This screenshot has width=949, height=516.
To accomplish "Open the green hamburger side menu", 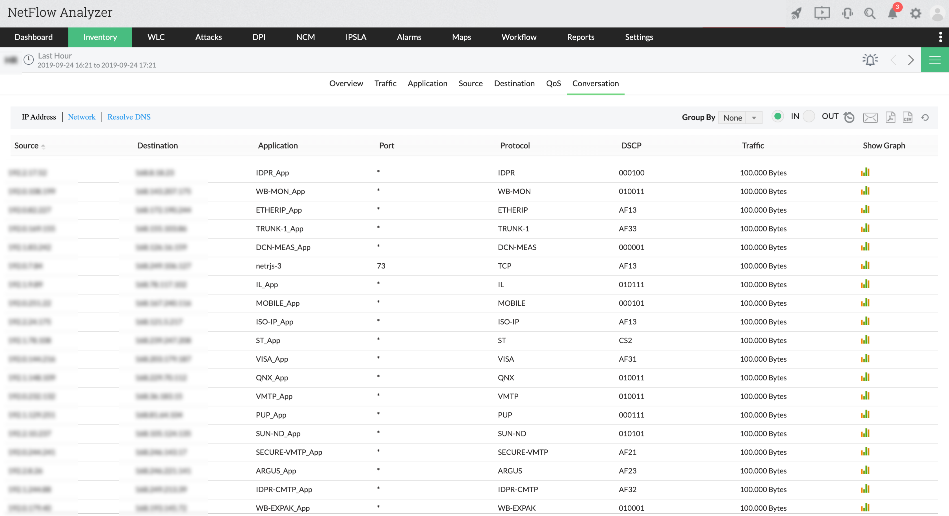I will click(x=935, y=60).
